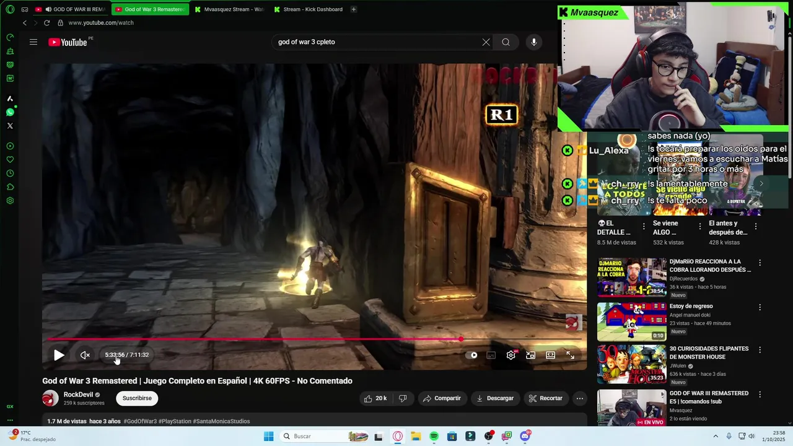Toggle subtitles on the video player
The width and height of the screenshot is (793, 446).
point(491,355)
